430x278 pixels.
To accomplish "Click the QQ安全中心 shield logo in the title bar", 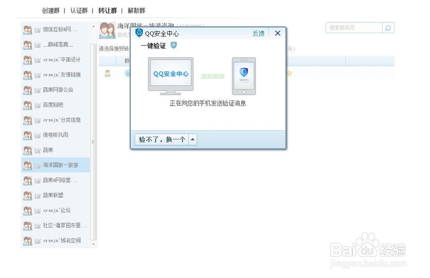I will [x=139, y=33].
